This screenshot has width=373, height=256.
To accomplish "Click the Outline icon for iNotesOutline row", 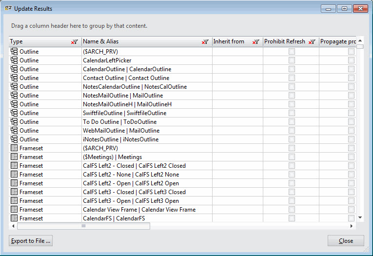I will (14, 139).
